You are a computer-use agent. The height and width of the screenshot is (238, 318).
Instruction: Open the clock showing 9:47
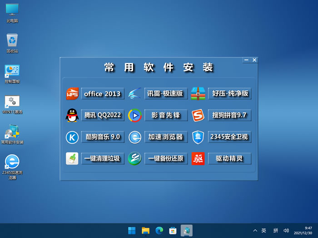click(303, 230)
